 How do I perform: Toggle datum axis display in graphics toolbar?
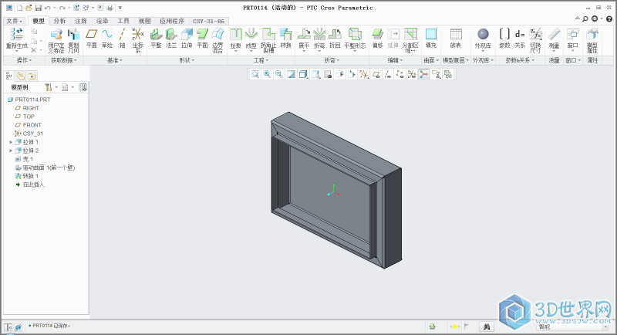click(388, 74)
